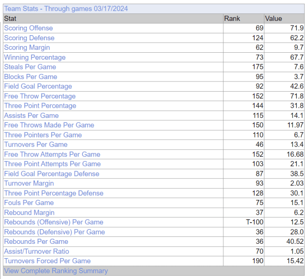Click value 15.42 for Turnovers Forced

(x=295, y=261)
